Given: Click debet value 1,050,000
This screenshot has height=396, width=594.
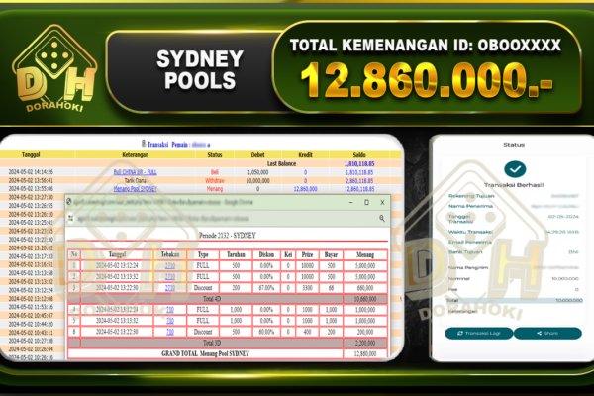Looking at the screenshot, I should click(258, 172).
